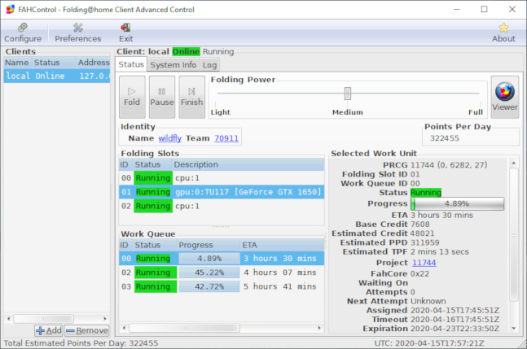This screenshot has height=349, width=527.
Task: Click the Timeout value 2020-04-16T17:45:51Z
Action: pyautogui.click(x=455, y=320)
